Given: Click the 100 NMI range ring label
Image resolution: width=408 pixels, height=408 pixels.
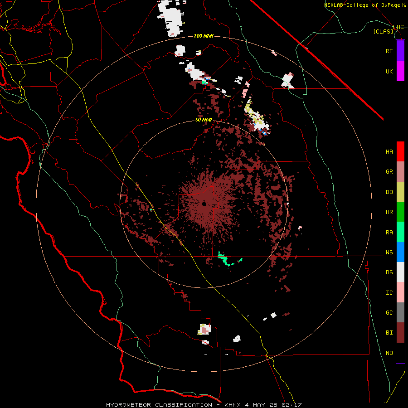Looking at the screenshot, I should coord(204,36).
